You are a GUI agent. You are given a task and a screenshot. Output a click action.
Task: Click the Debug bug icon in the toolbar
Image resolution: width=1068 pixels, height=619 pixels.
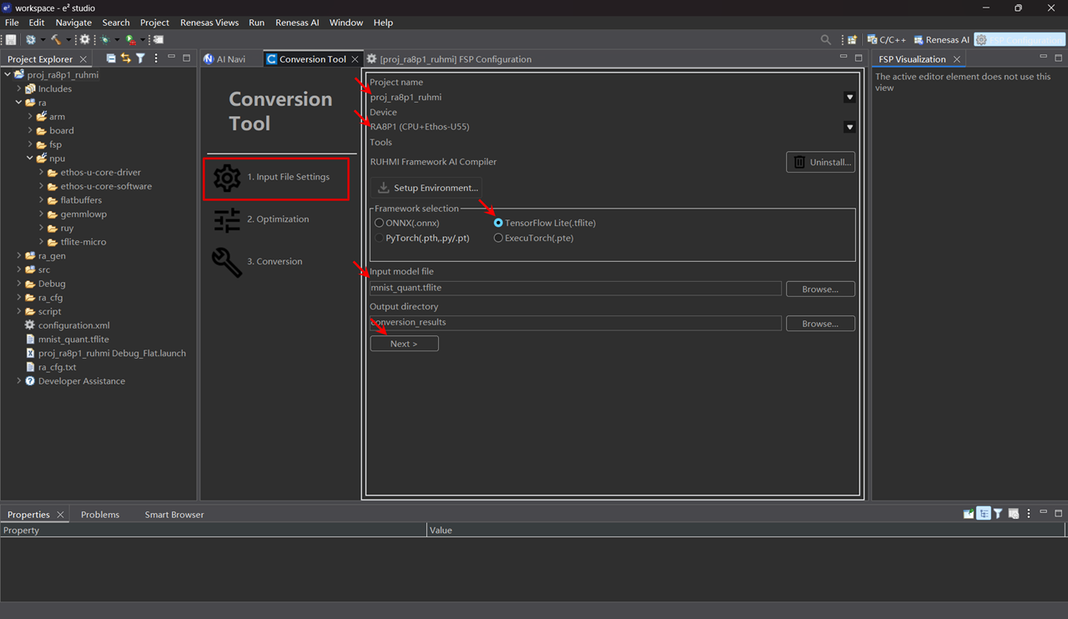pyautogui.click(x=105, y=39)
